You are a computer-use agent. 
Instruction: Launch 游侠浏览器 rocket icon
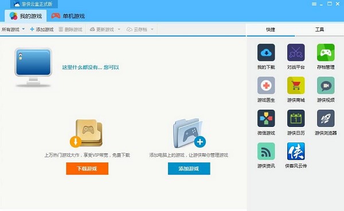326,118
